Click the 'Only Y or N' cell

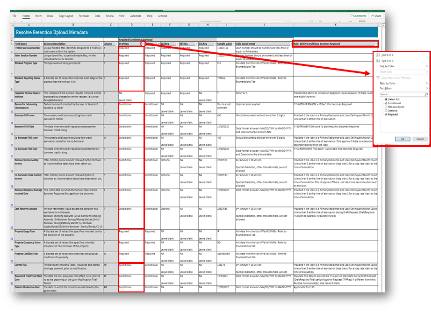click(x=264, y=97)
